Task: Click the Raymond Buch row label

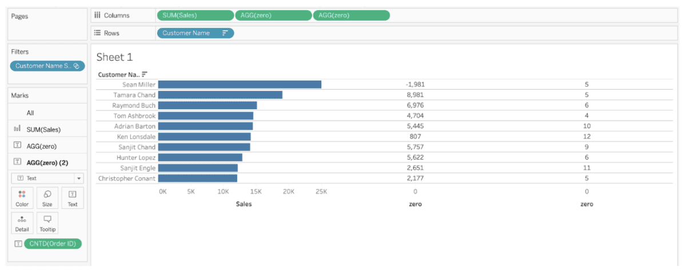Action: (134, 106)
